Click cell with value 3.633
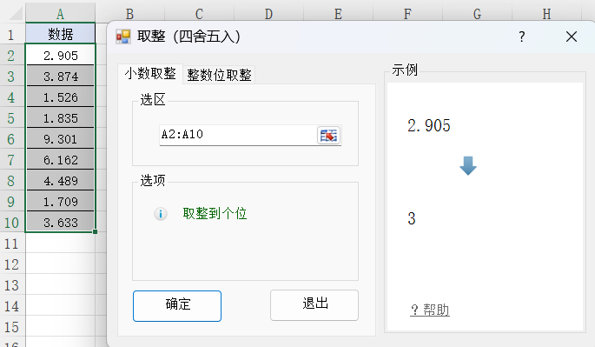The image size is (595, 347). 60,222
